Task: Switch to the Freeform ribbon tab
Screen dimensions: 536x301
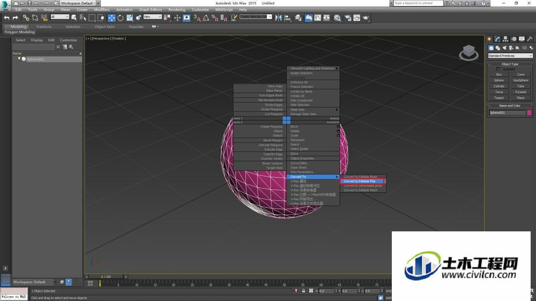Action: pos(44,27)
